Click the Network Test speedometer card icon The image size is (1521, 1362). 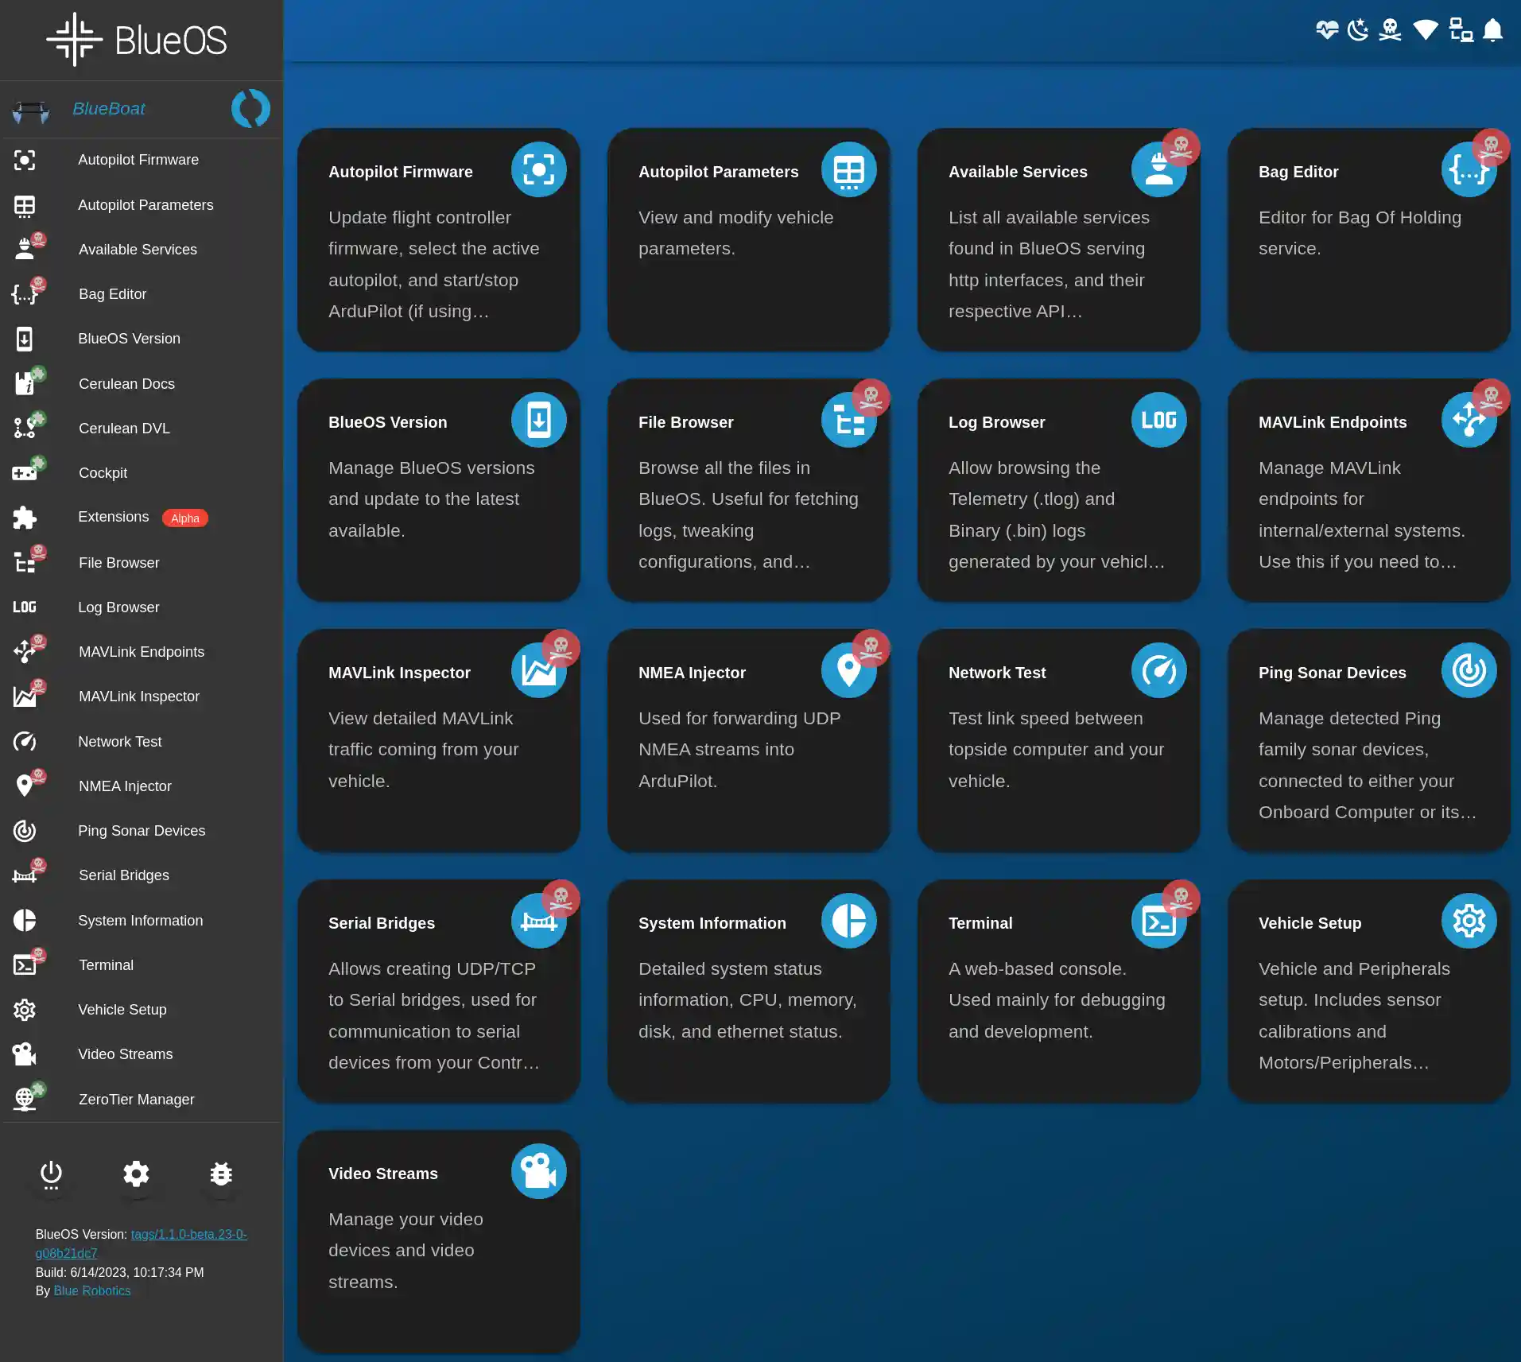[x=1158, y=670]
